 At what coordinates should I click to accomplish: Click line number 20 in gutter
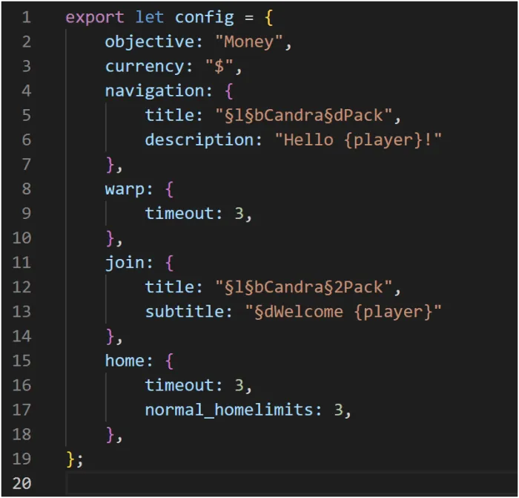coord(22,483)
